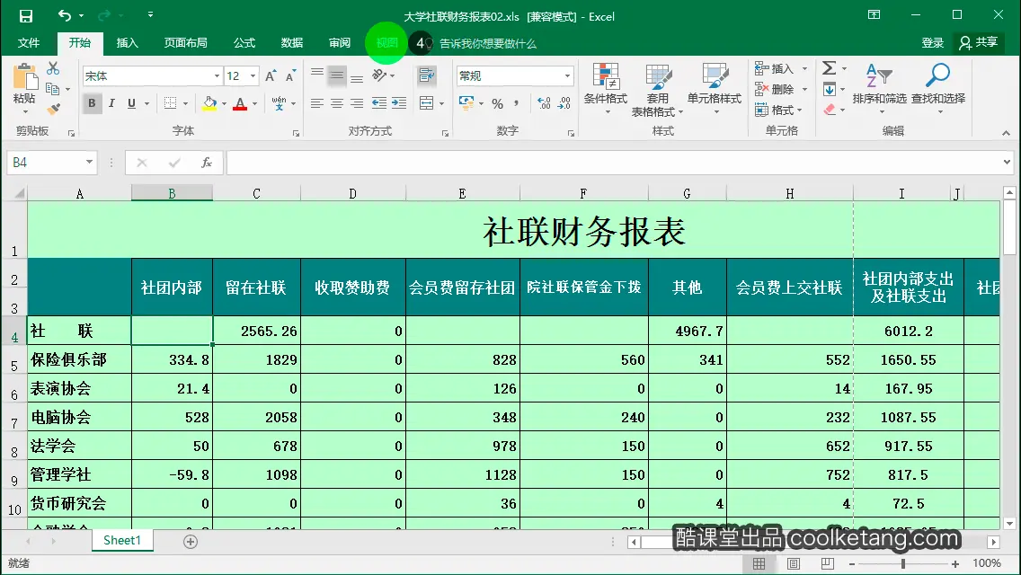Open Delete cells (删除) dropdown arrow
Image resolution: width=1021 pixels, height=575 pixels.
(804, 89)
